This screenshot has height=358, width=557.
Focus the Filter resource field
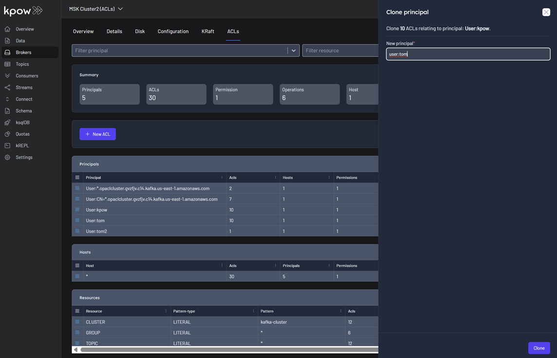[340, 51]
